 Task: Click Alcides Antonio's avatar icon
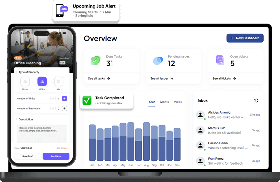point(200,115)
